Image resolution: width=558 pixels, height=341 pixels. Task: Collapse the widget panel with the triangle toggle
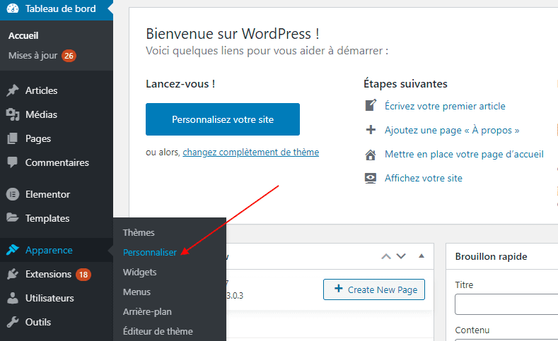click(x=422, y=256)
